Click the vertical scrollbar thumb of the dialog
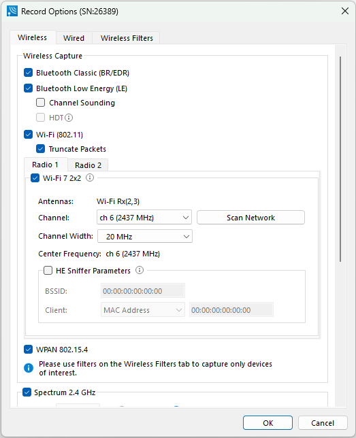 point(340,159)
